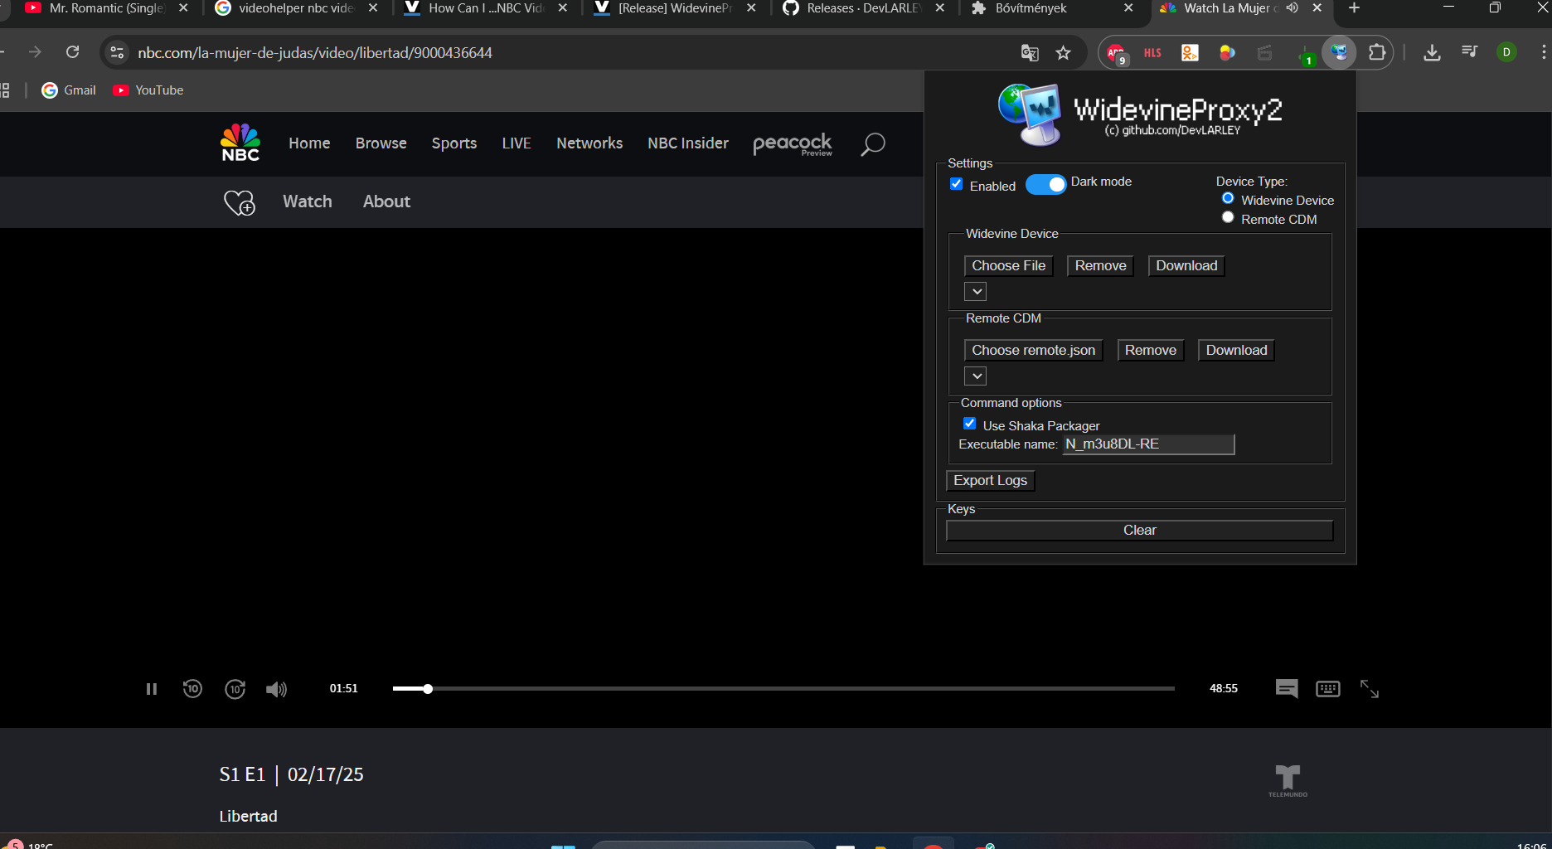Screen dimensions: 1552x849
Task: Click Choose remote.json button
Action: pos(1033,351)
